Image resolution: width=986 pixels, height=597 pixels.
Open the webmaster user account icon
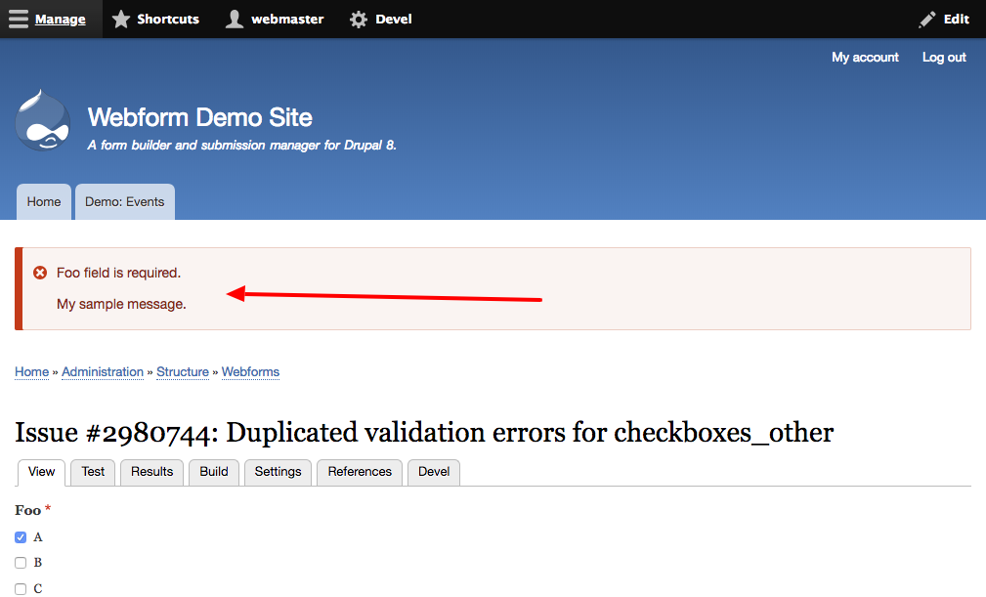click(x=235, y=19)
